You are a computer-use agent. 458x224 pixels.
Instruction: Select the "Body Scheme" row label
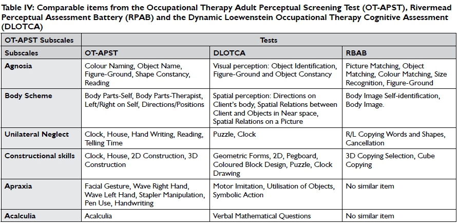pyautogui.click(x=28, y=96)
